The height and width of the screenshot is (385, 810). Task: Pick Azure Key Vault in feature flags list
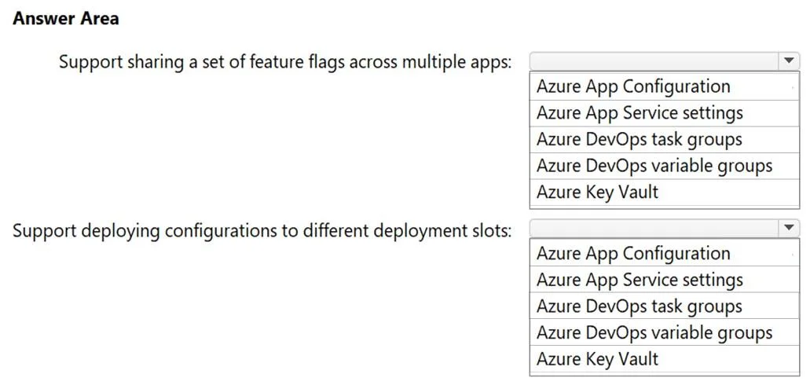coord(665,192)
